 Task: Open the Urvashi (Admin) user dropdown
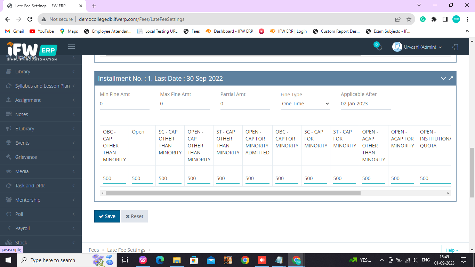click(417, 47)
